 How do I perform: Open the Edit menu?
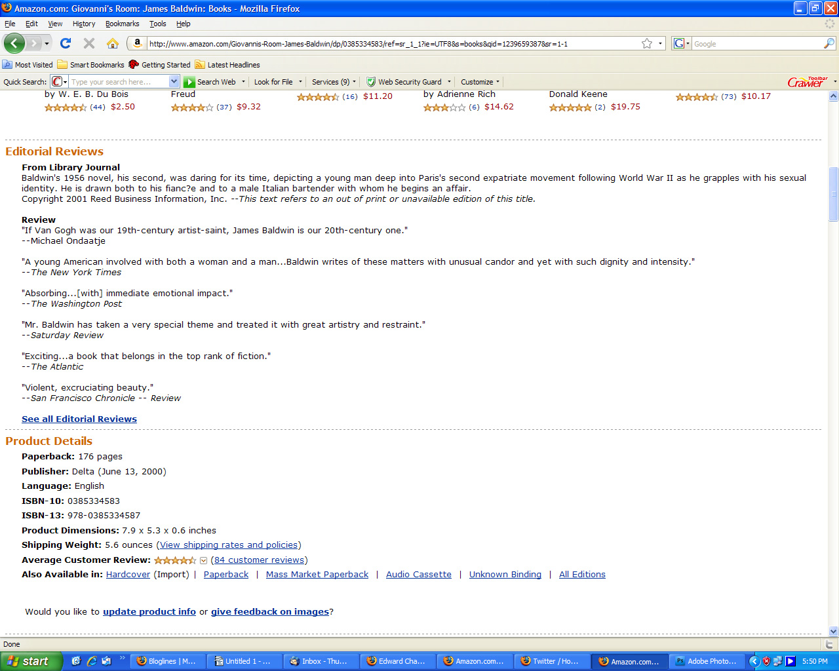(x=31, y=24)
